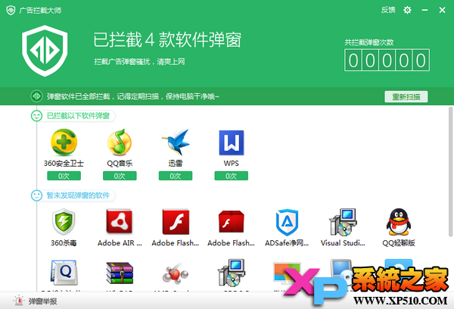This screenshot has height=309, width=454.
Task: Click the small shield logo in title bar
Action: click(x=11, y=11)
